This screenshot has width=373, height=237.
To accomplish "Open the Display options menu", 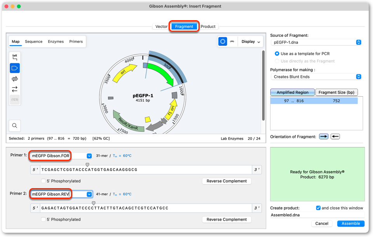I will click(251, 42).
